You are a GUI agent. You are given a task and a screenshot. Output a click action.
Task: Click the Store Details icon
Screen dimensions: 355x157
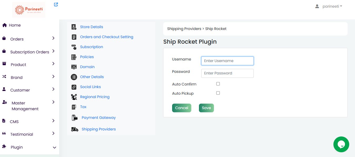(74, 27)
